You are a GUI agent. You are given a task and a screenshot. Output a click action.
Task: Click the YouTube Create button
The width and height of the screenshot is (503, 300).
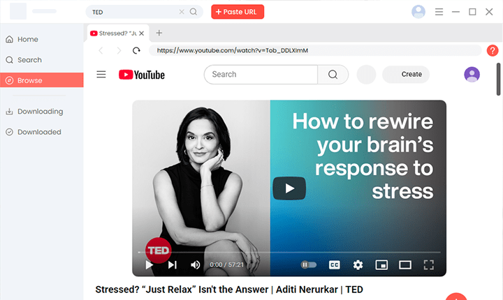pyautogui.click(x=406, y=75)
